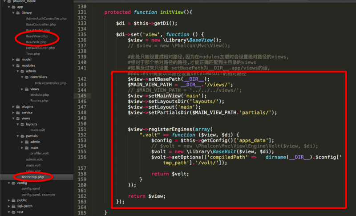Click the folder icon of main under partials
Screen dimensions: 356x216
[x=27, y=147]
